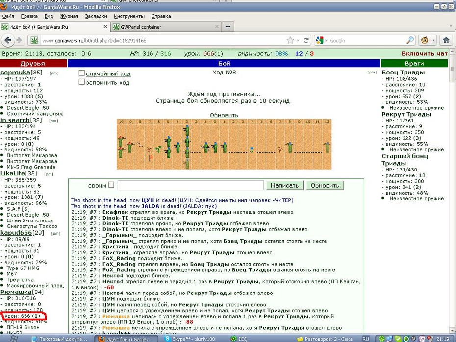Reload page with the refresh icon
The height and width of the screenshot is (342, 456).
point(306,40)
